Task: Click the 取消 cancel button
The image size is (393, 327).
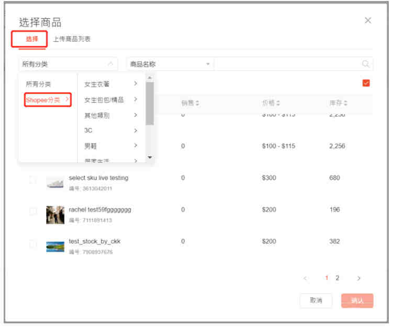Action: (x=316, y=300)
